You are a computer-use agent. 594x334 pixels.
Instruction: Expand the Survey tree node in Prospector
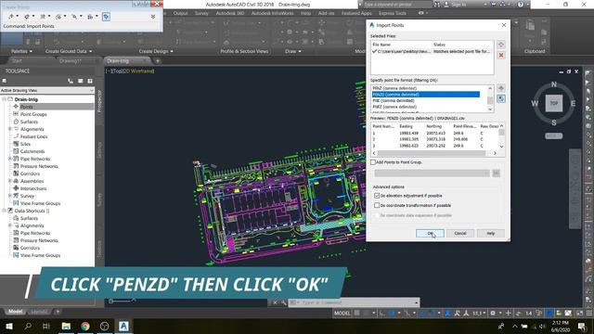click(10, 196)
